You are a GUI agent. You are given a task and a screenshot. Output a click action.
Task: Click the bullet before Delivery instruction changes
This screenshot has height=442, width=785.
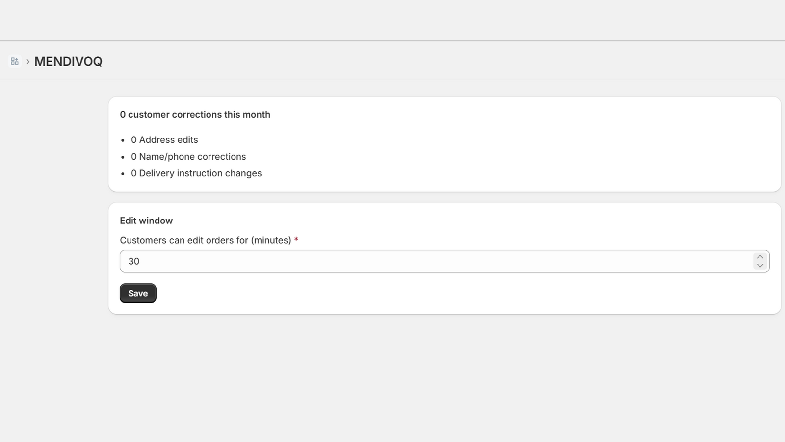click(123, 174)
